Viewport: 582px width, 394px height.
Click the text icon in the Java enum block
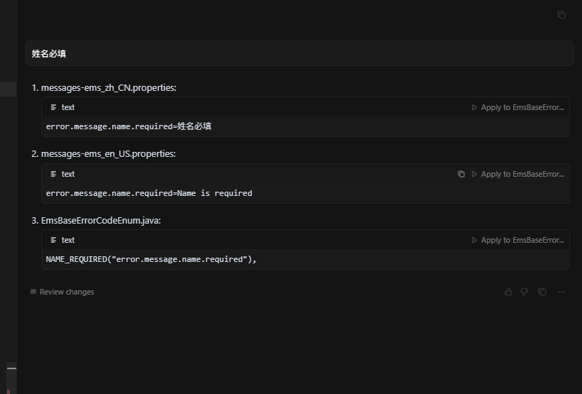click(54, 240)
